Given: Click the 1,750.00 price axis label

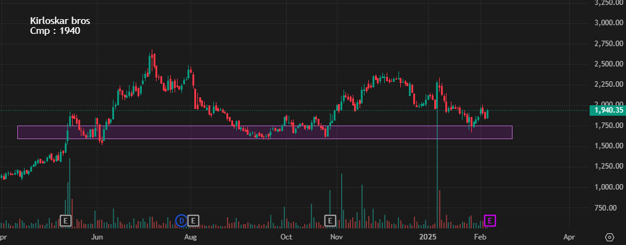Looking at the screenshot, I should (609, 126).
